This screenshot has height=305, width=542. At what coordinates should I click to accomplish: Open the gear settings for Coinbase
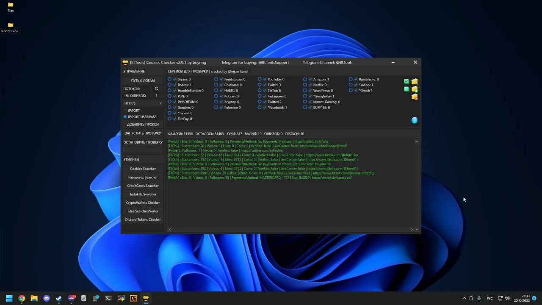tap(216, 85)
